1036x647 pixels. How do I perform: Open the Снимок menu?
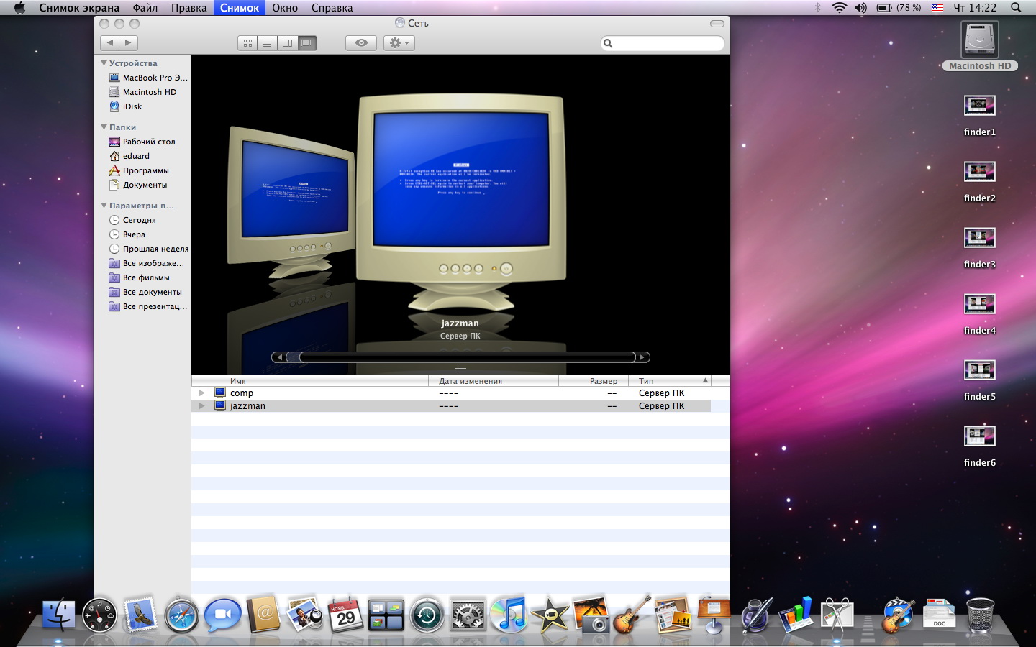point(240,8)
